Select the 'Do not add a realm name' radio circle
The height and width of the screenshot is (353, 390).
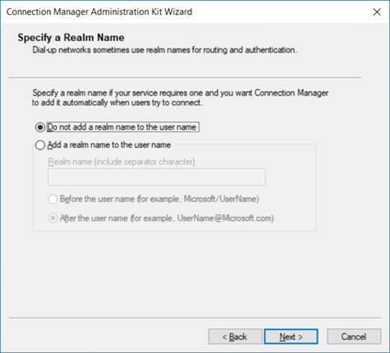[40, 127]
